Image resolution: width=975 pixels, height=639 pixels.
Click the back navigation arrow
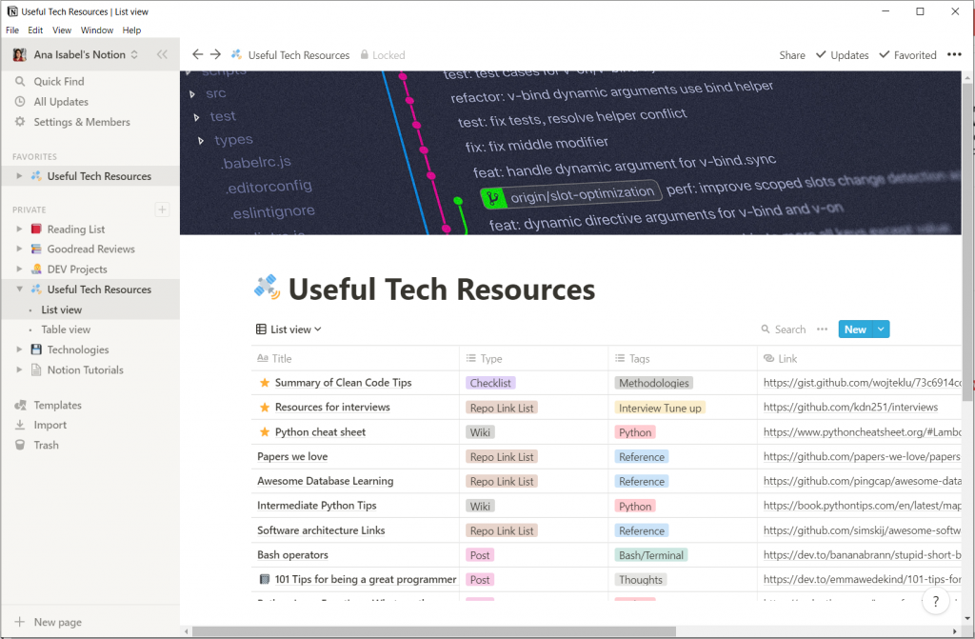[198, 54]
